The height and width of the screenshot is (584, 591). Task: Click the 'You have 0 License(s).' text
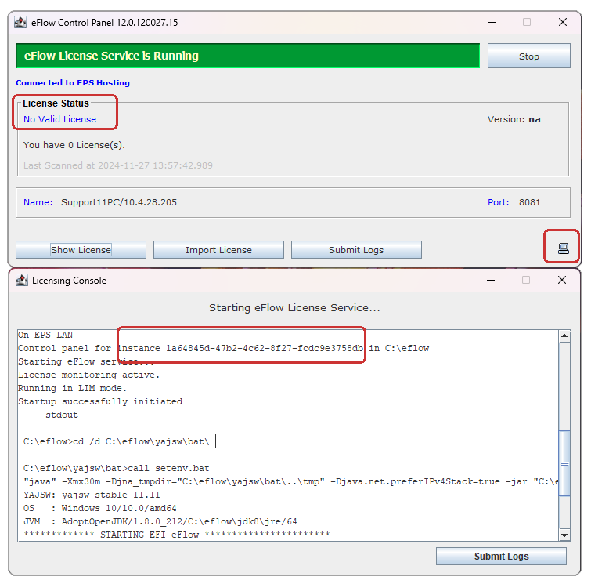74,145
